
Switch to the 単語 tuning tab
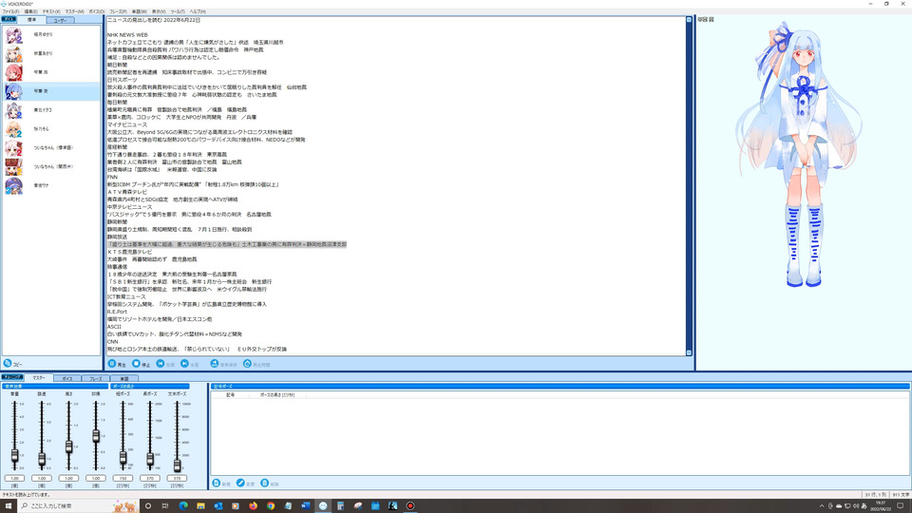pos(123,379)
